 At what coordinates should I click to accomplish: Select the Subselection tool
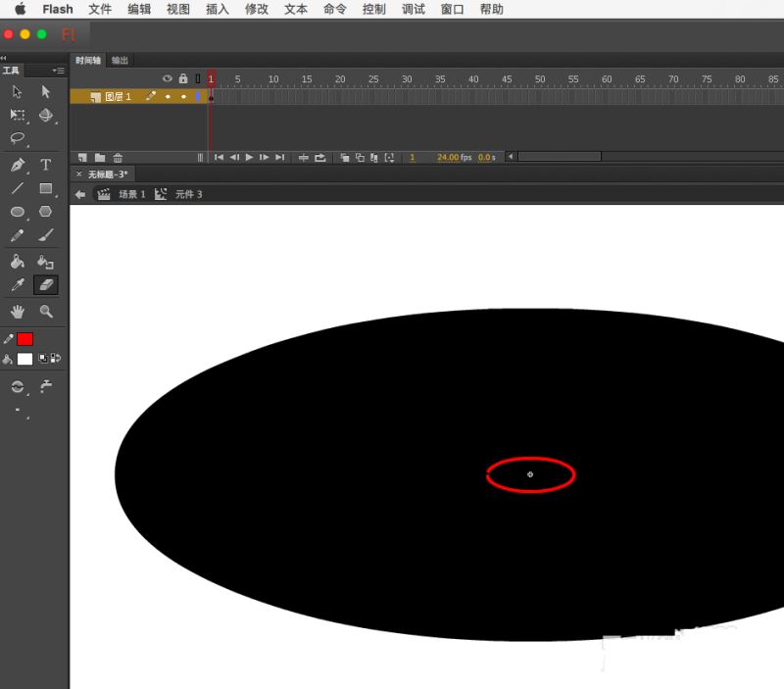pos(45,91)
